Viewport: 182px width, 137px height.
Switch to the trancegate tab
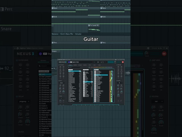(80, 65)
